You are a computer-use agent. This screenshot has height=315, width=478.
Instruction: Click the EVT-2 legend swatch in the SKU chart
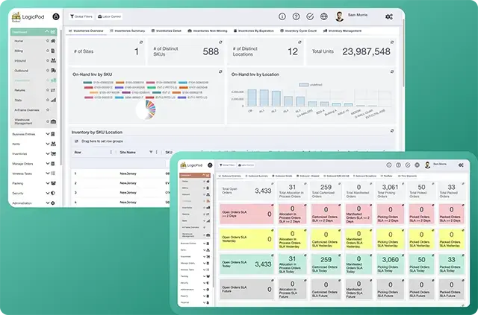tap(157, 92)
